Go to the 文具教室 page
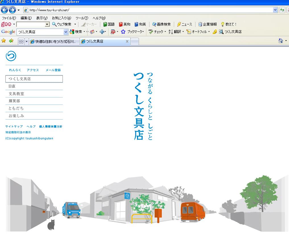Image resolution: width=289 pixels, height=238 pixels. click(x=16, y=93)
